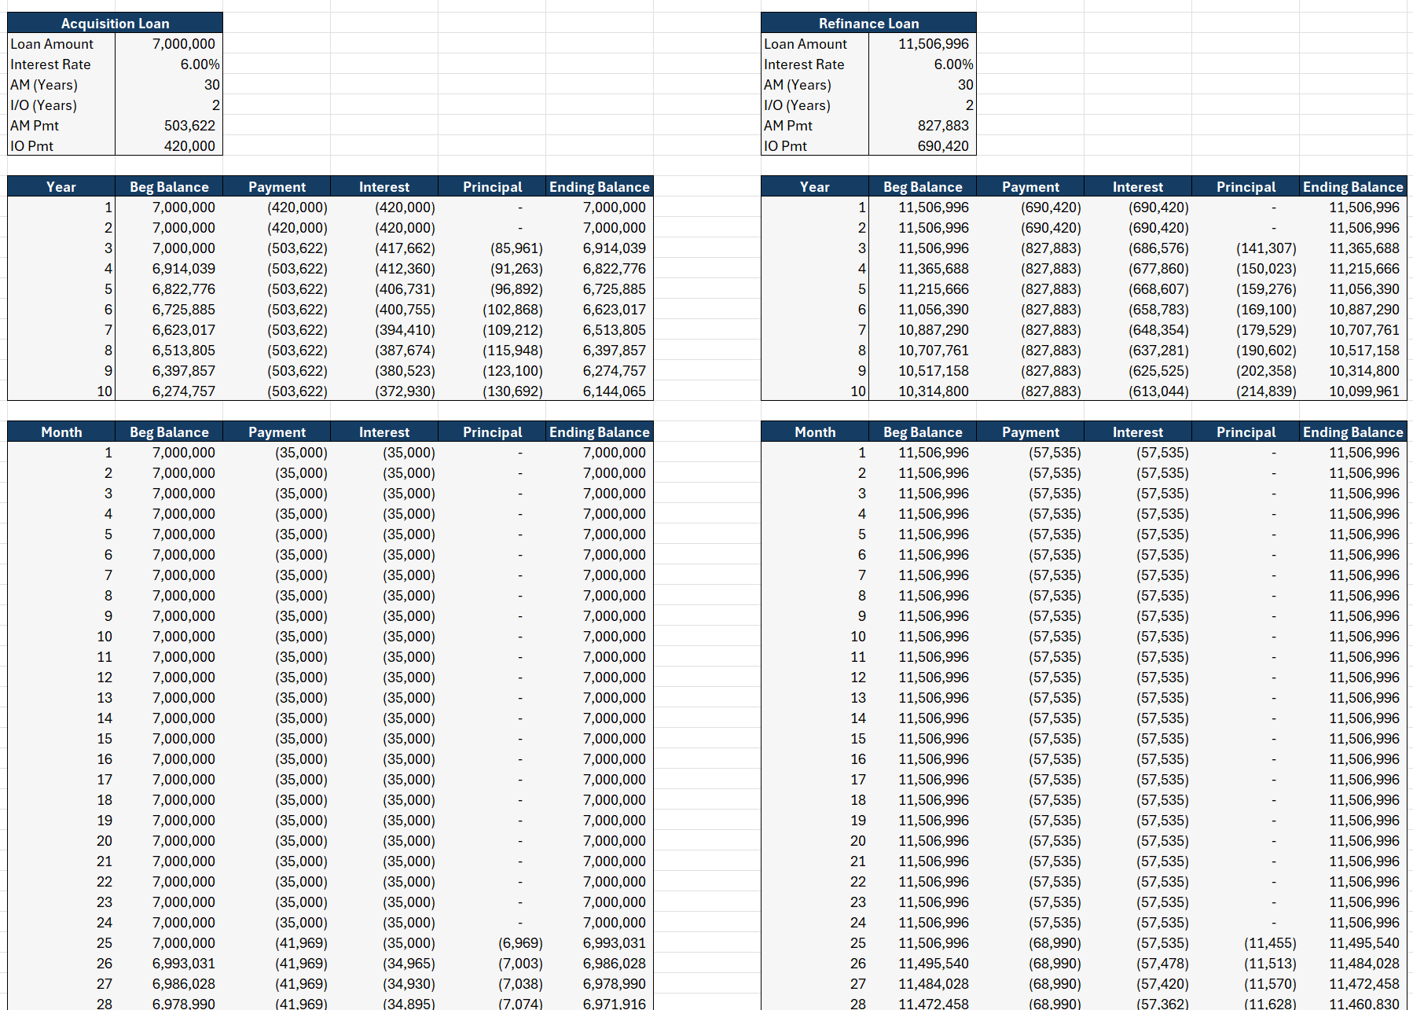
Task: Click the Acquisition Loan Amount value 7,000,000
Action: click(x=169, y=44)
